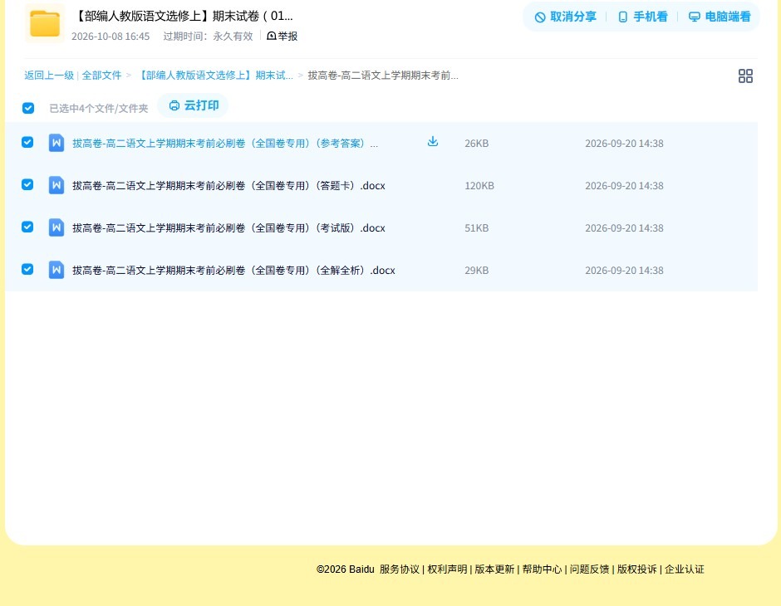Viewport: 781px width, 606px height.
Task: Click the 云打印 cloud print button
Action: pyautogui.click(x=194, y=105)
